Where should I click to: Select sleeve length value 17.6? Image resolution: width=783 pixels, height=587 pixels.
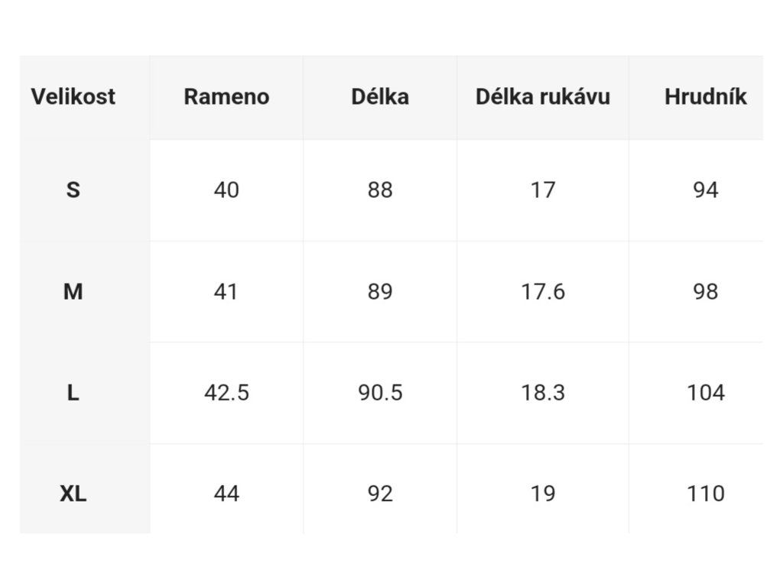pos(543,291)
